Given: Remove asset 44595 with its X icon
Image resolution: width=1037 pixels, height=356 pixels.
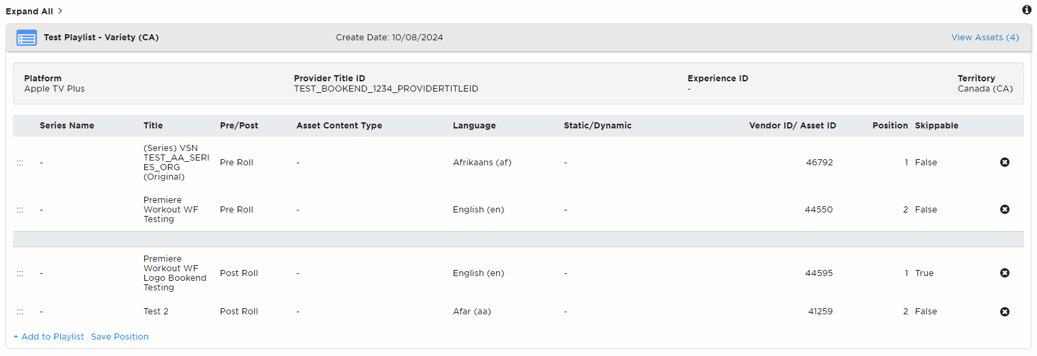Looking at the screenshot, I should pyautogui.click(x=1004, y=273).
